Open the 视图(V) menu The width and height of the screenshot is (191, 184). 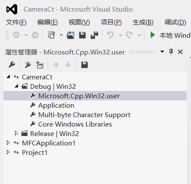point(79,22)
